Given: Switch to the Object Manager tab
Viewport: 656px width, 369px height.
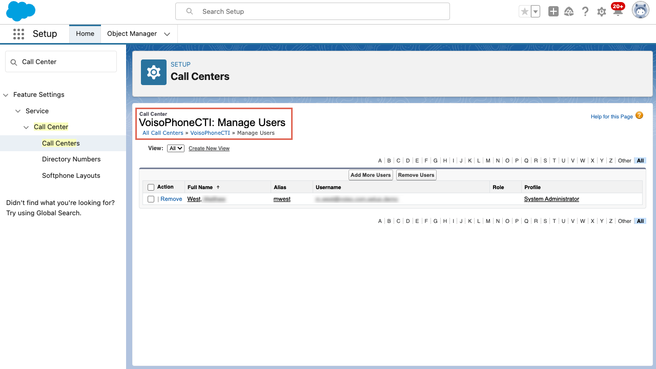Looking at the screenshot, I should click(x=132, y=34).
